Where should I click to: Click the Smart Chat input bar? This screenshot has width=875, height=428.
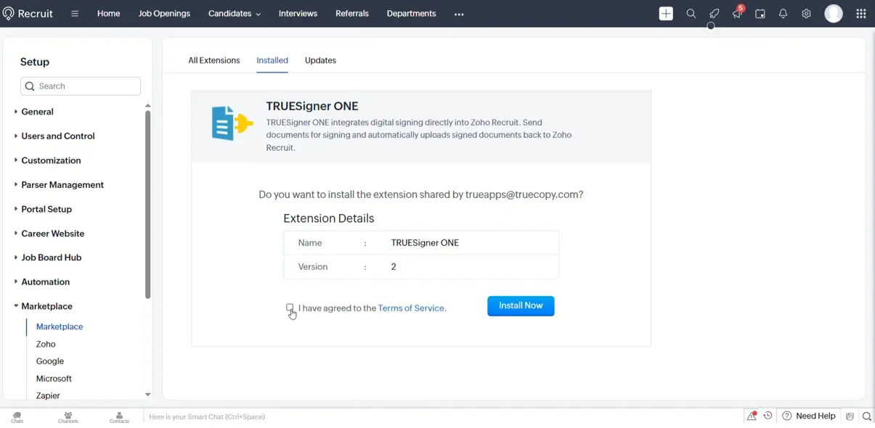(x=443, y=417)
